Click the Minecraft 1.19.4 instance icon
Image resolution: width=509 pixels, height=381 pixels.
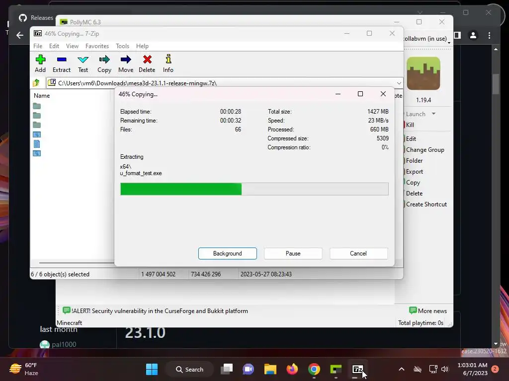tap(424, 74)
